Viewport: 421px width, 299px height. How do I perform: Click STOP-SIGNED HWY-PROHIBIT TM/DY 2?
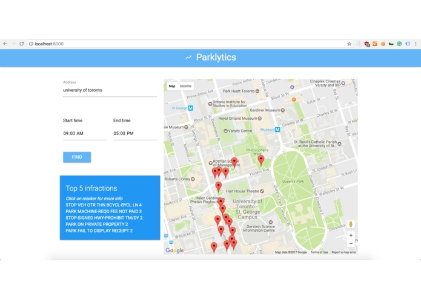[104, 218]
